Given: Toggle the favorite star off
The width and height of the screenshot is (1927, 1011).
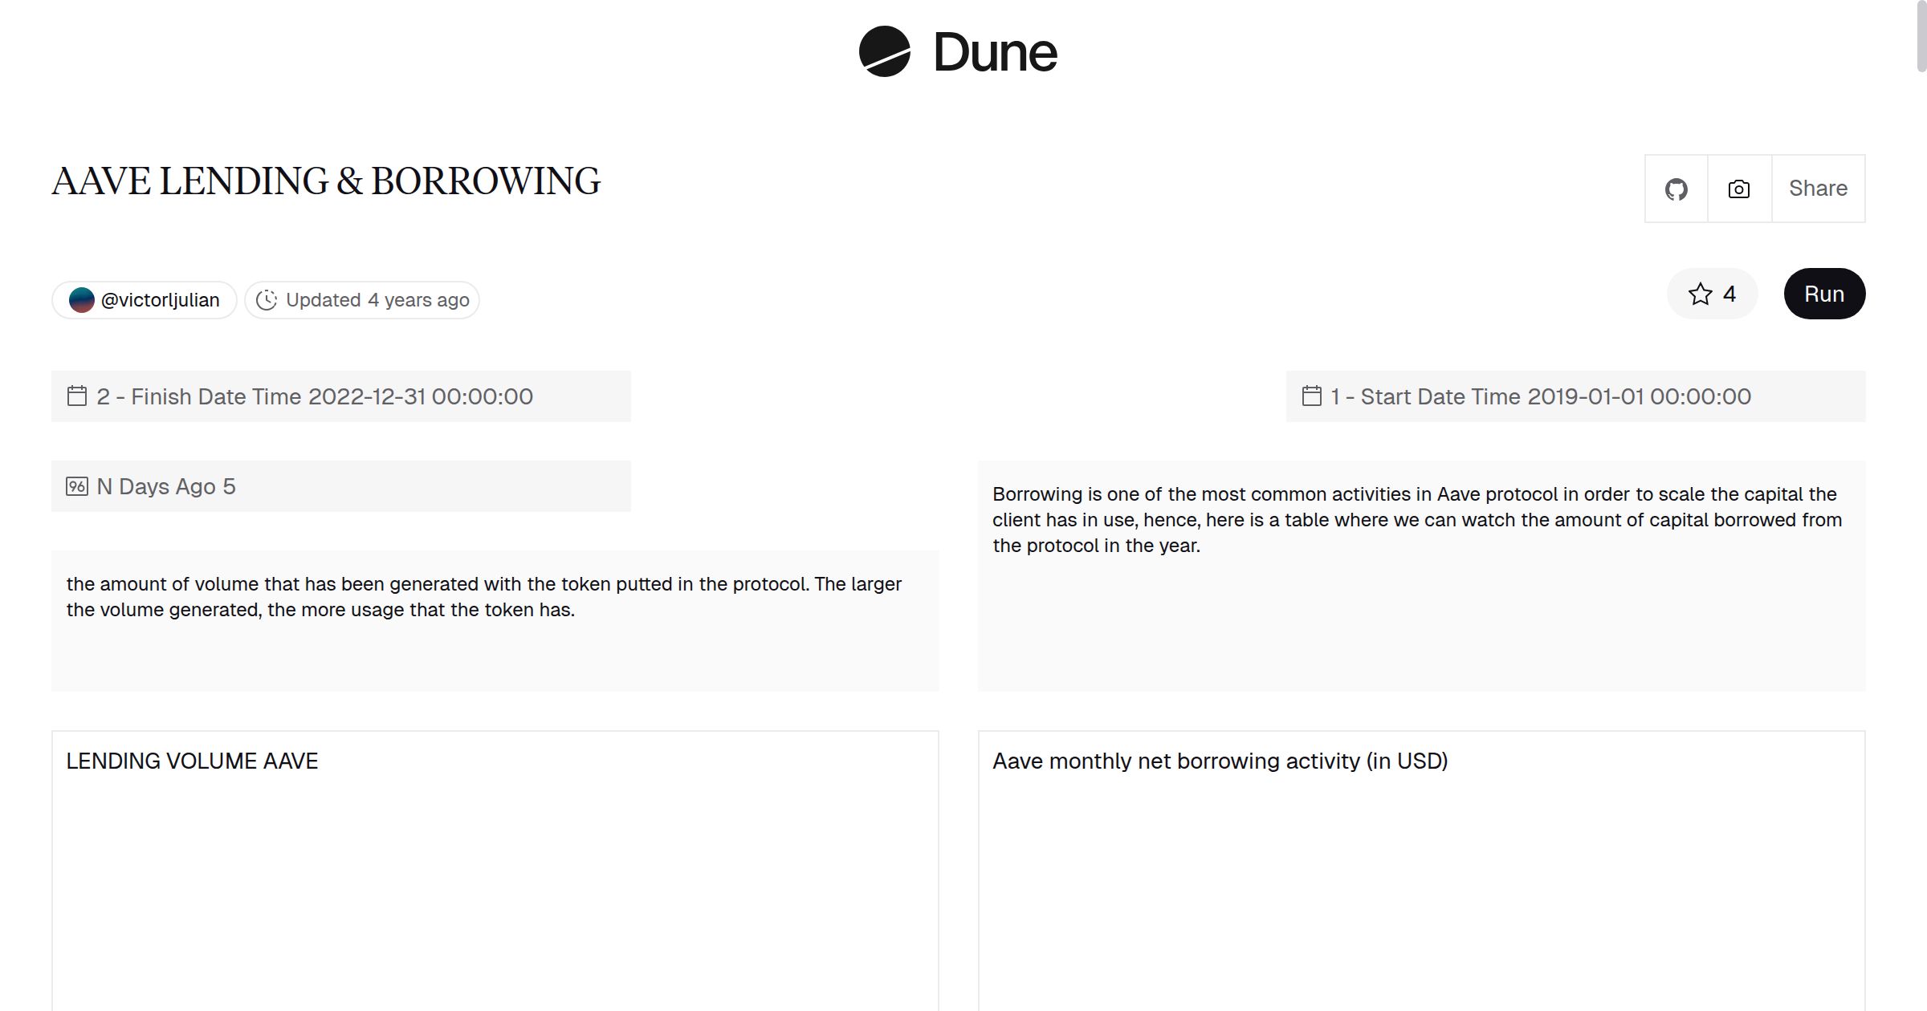Looking at the screenshot, I should click(1699, 294).
